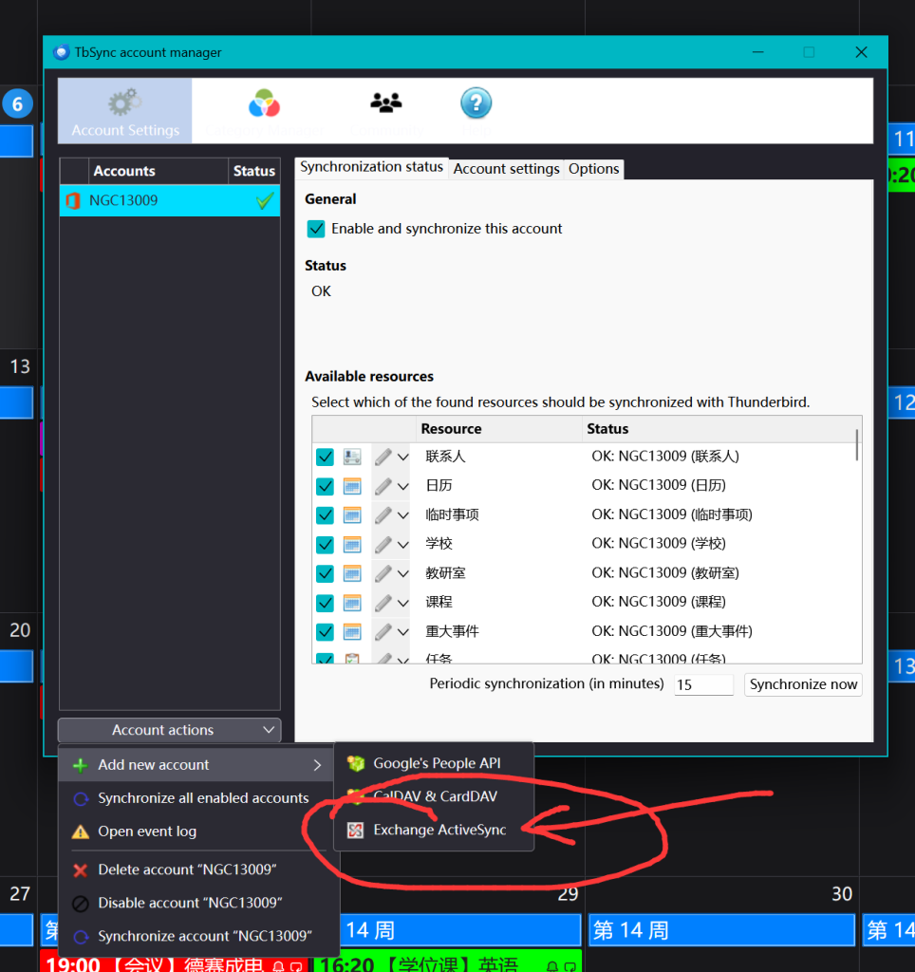Click green checkmark status of NGC13009
915x972 pixels.
(x=265, y=200)
